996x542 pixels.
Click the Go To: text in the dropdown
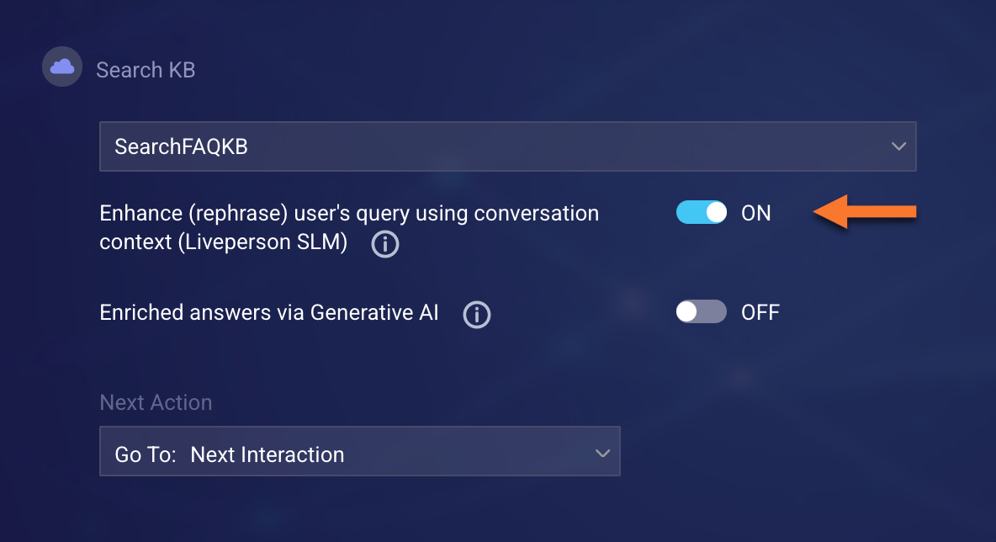click(146, 454)
